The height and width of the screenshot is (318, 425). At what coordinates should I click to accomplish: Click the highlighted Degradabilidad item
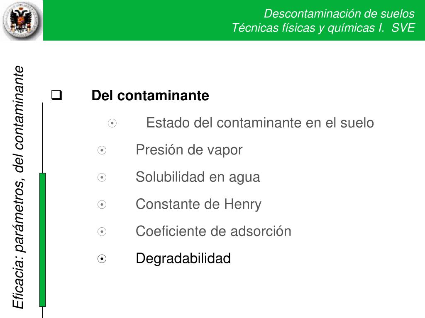pos(183,258)
